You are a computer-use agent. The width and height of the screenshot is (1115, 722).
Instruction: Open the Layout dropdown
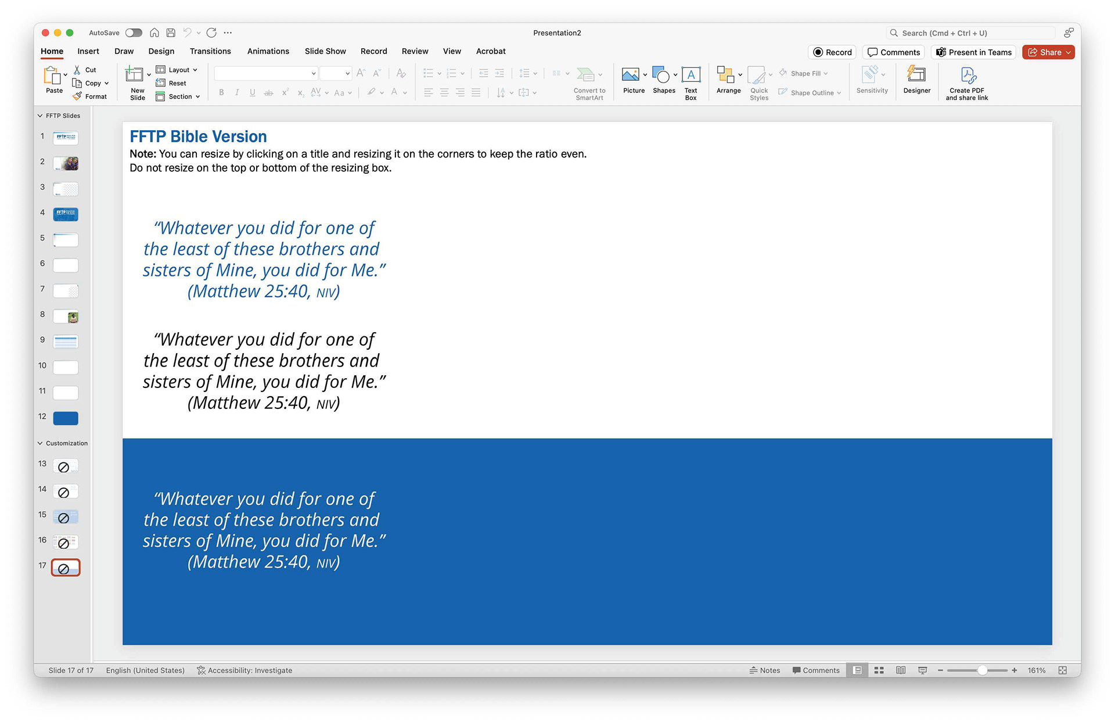tap(178, 70)
